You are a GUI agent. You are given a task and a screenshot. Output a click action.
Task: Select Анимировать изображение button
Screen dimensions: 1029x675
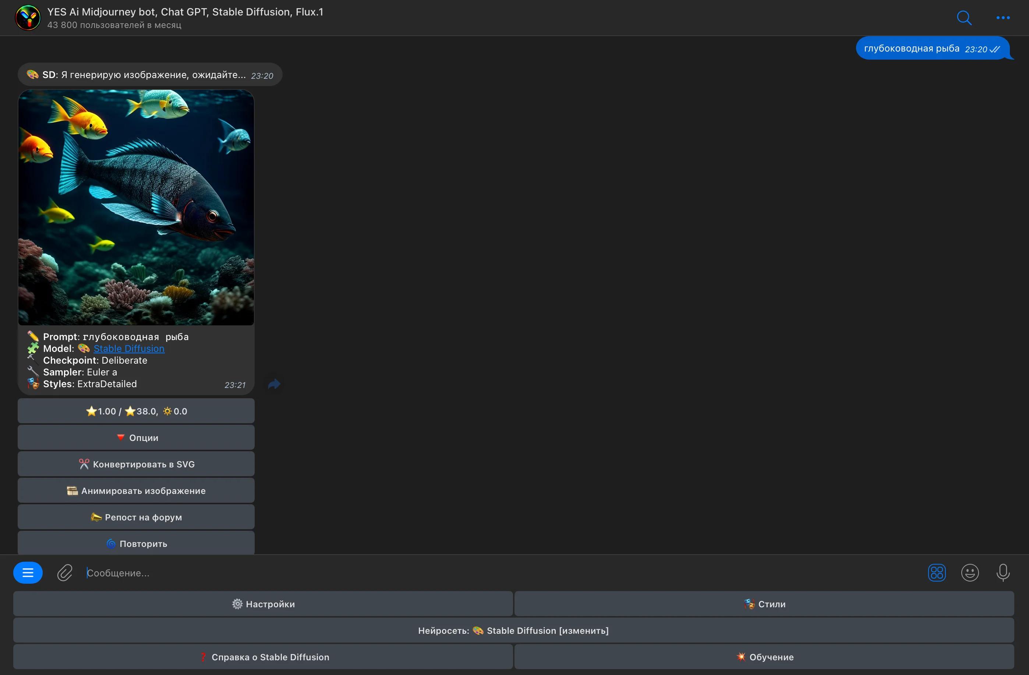[x=136, y=490]
